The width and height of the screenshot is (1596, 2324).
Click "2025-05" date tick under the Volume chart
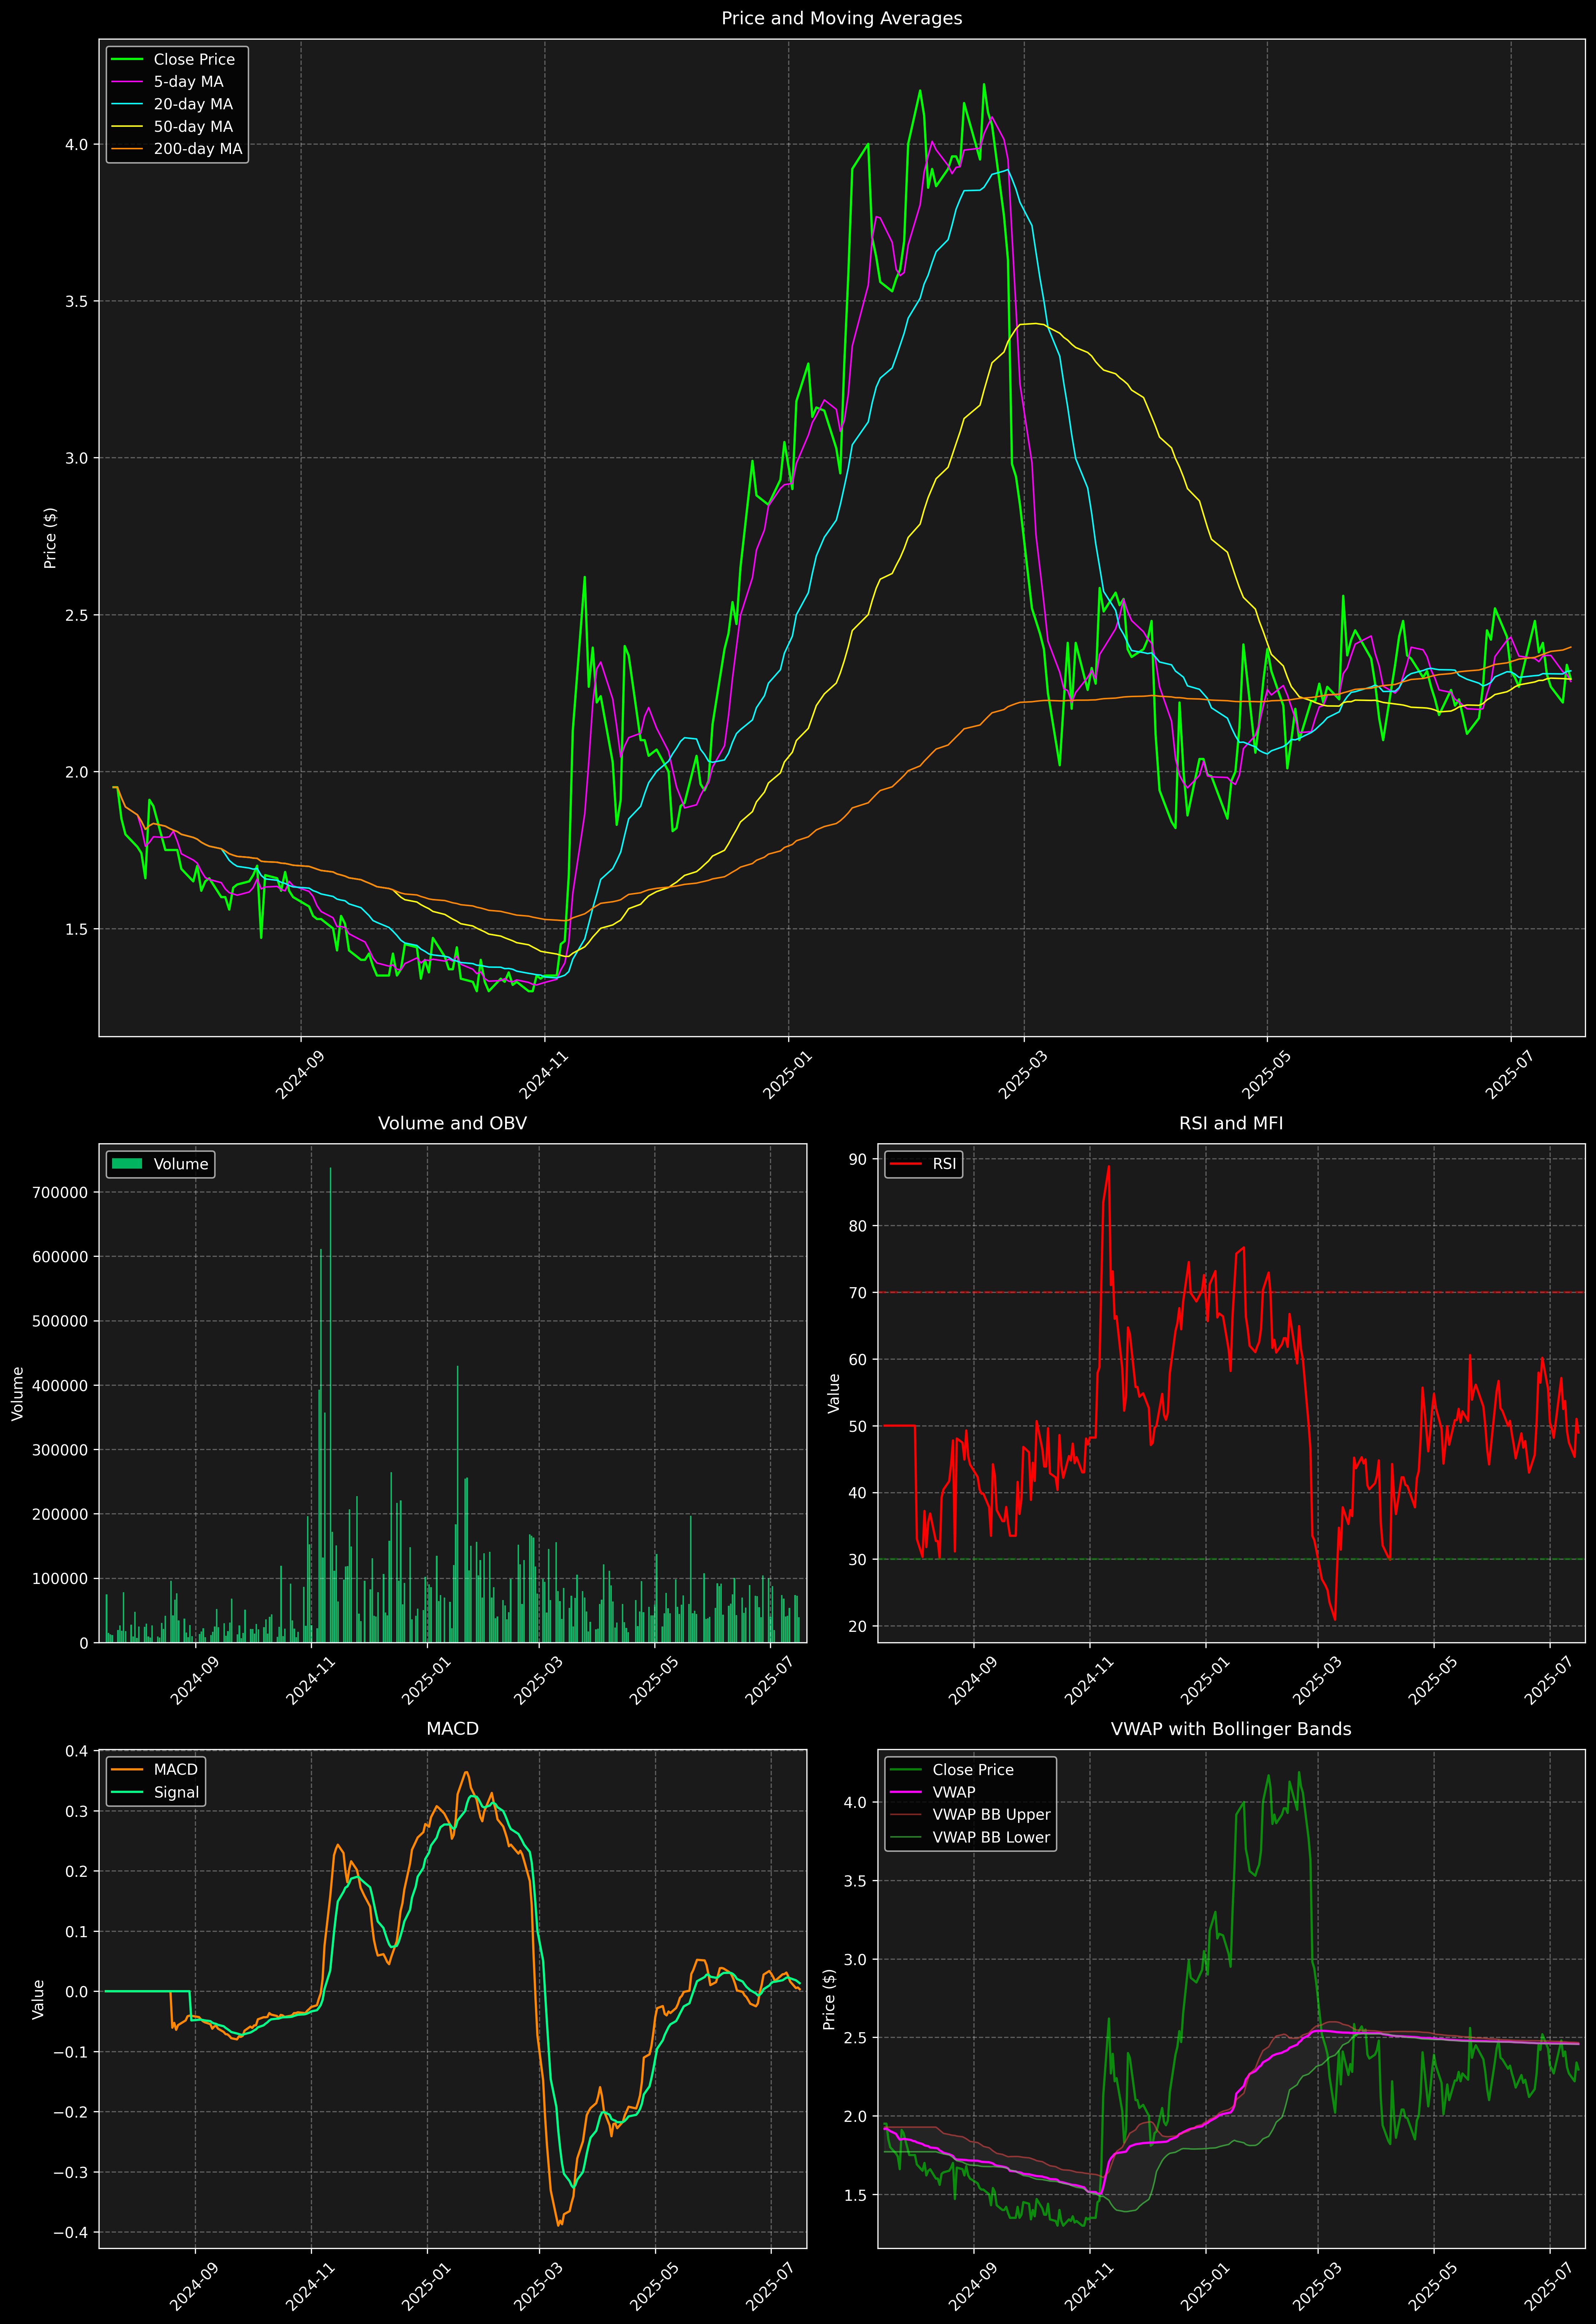click(x=654, y=1681)
